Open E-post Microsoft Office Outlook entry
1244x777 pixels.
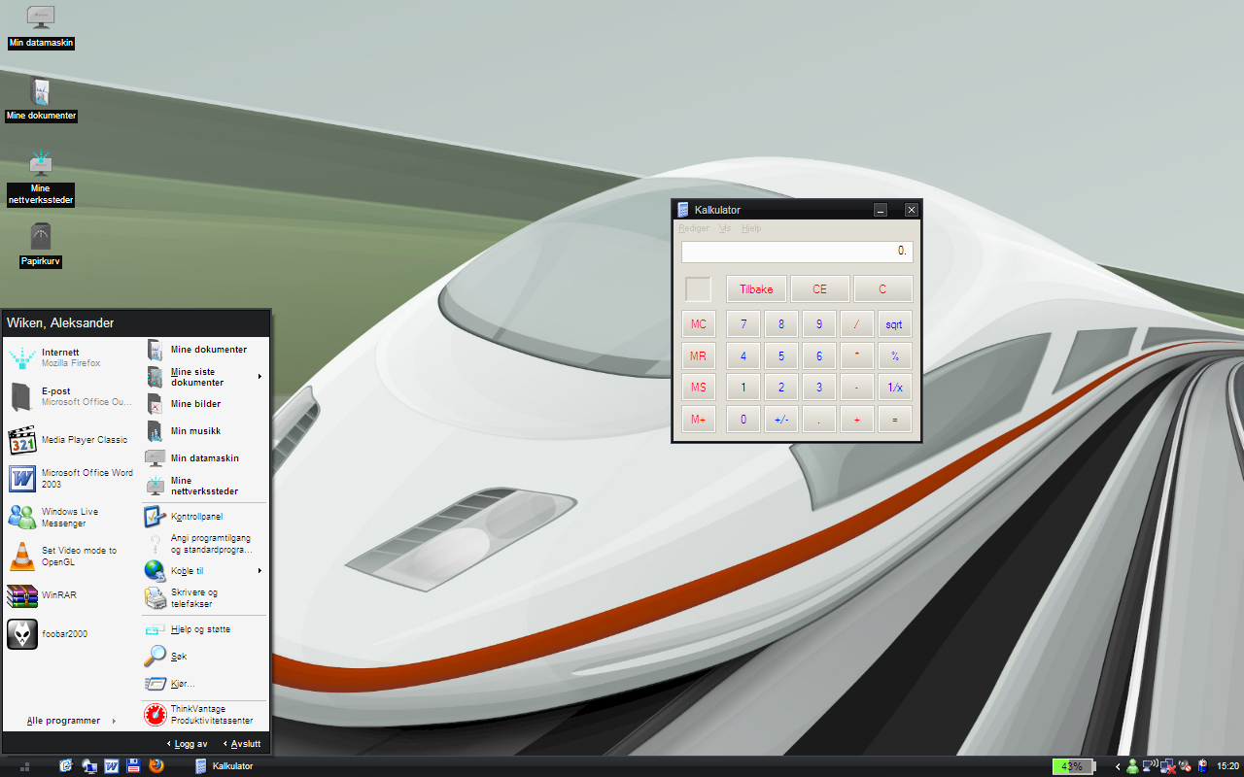click(71, 396)
